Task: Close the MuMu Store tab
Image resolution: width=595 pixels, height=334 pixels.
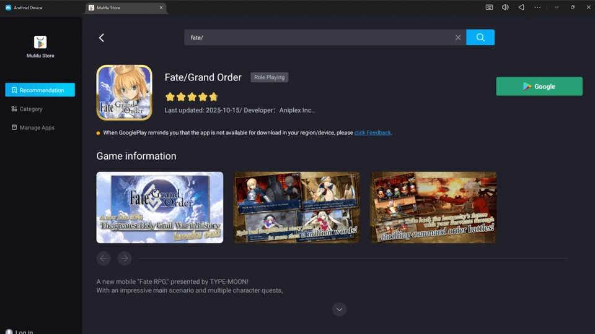Action: pos(161,7)
